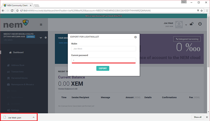Click the Settings gears icon
Viewport: 210px width, 121px height.
pos(9,110)
